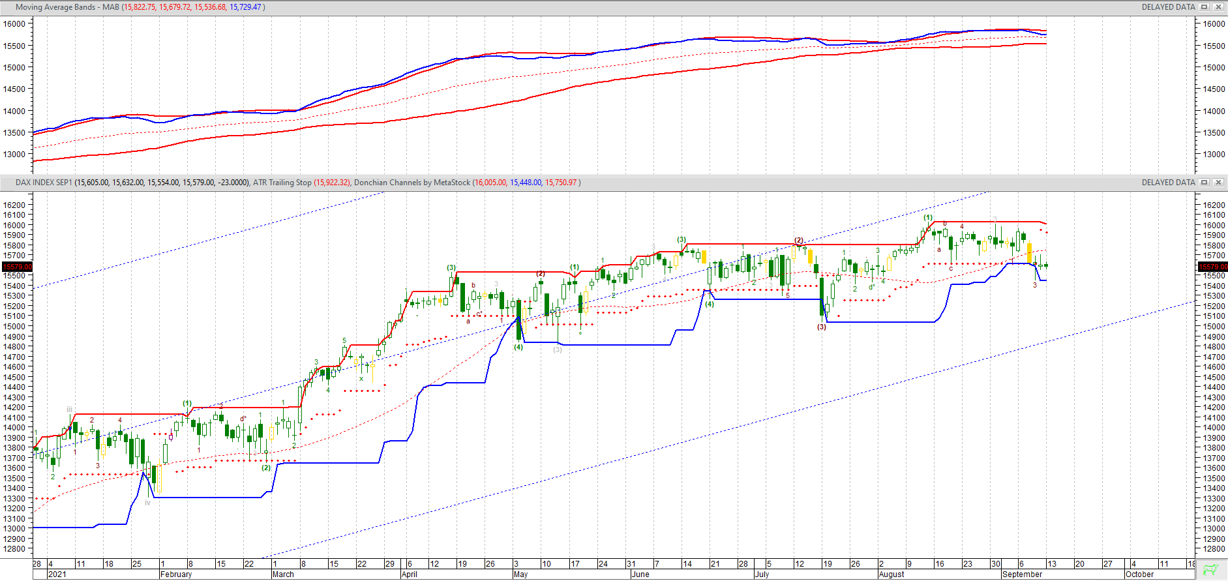Click the 2021 year label on date axis
Image resolution: width=1228 pixels, height=581 pixels.
(x=57, y=574)
